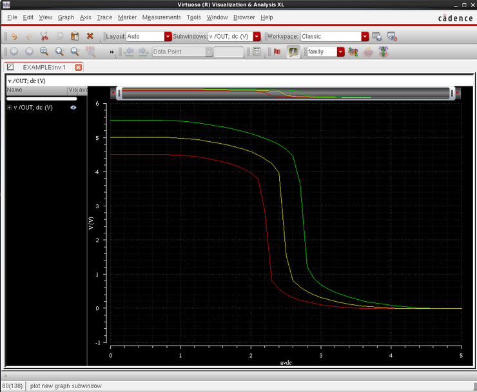Click the Undo arrow icon

tap(14, 37)
